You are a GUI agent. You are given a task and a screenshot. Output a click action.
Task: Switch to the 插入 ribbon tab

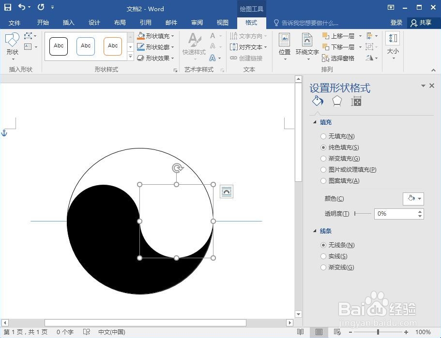[x=68, y=22]
